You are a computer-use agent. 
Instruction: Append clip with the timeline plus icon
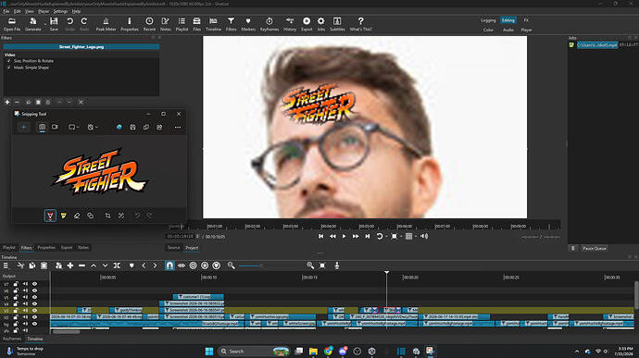point(70,265)
